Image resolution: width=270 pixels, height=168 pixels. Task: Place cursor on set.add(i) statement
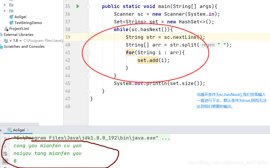point(153,60)
